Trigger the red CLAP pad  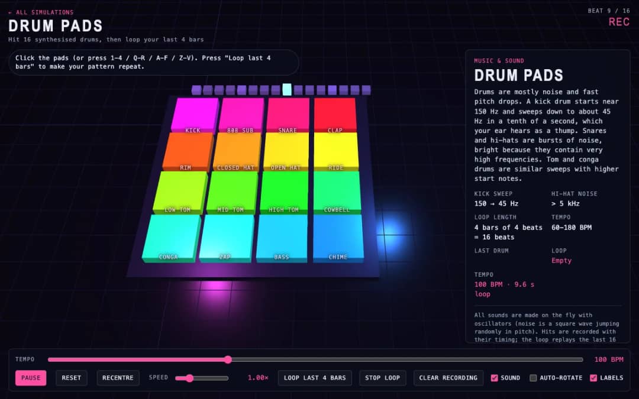(335, 115)
